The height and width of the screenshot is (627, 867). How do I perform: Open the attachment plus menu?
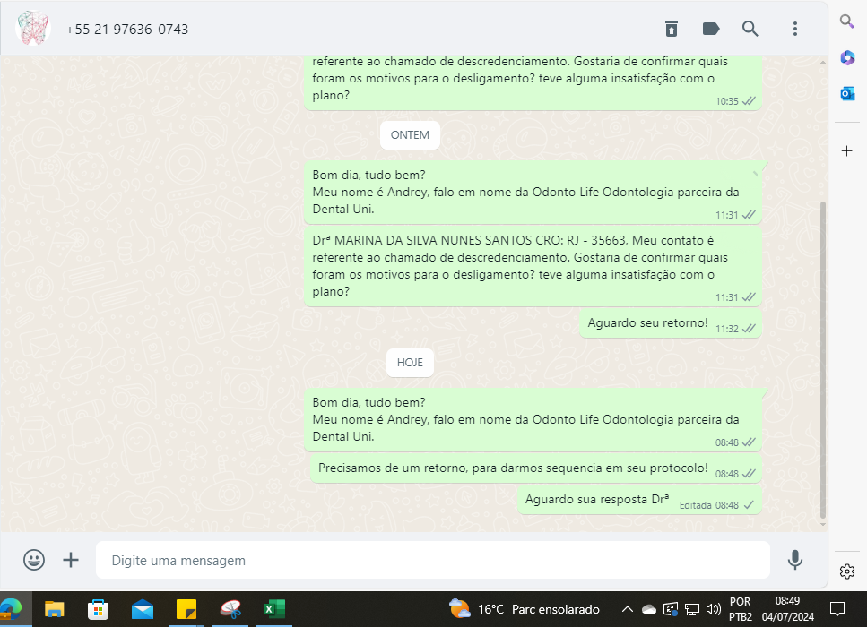pos(71,560)
